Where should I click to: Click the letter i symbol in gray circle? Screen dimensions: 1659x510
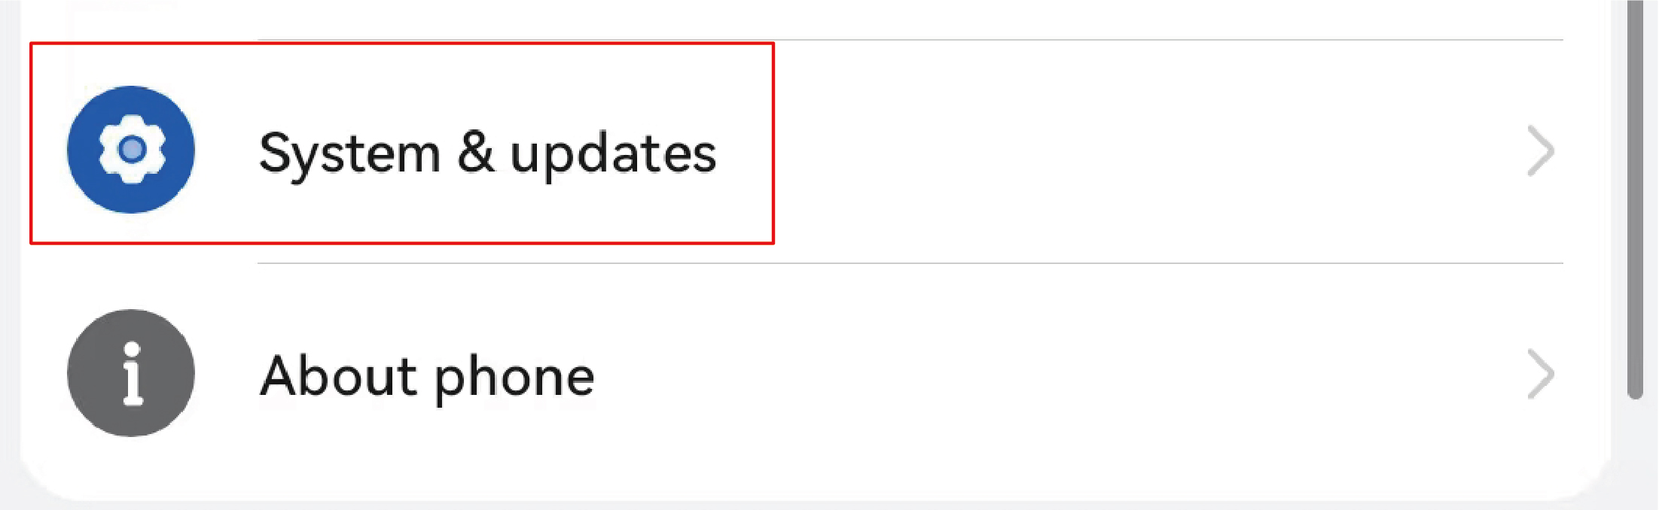[x=133, y=374]
